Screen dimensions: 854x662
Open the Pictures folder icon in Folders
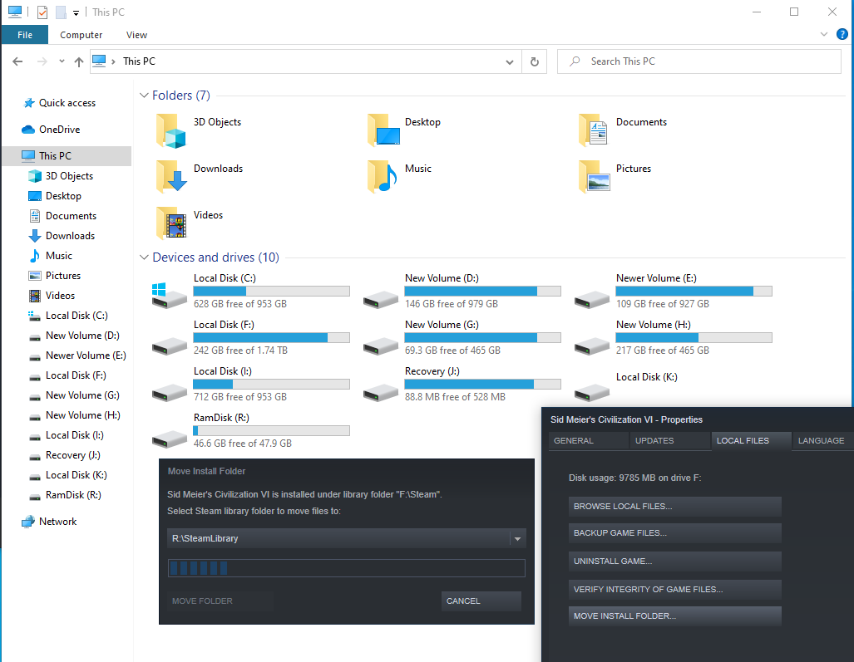[595, 177]
